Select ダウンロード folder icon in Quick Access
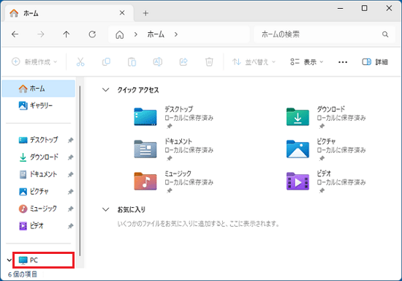402x281 pixels. 297,117
